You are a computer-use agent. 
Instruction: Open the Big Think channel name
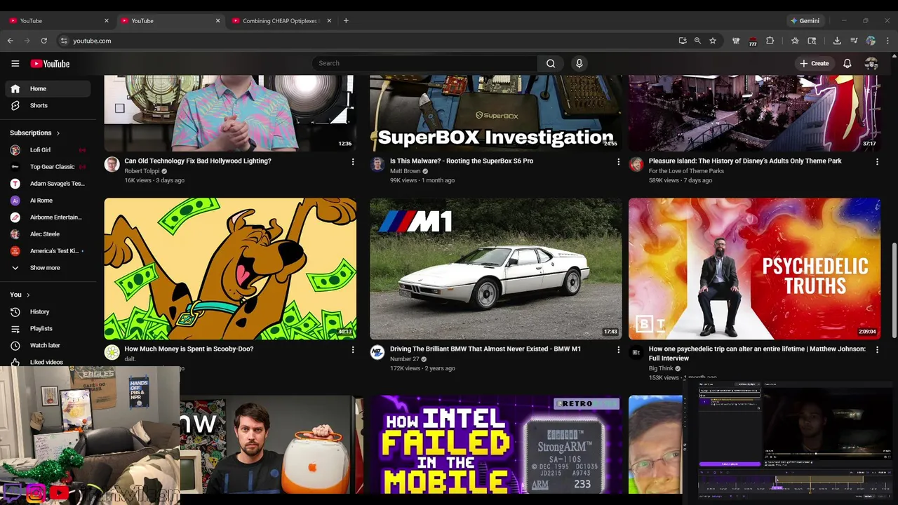pyautogui.click(x=661, y=368)
